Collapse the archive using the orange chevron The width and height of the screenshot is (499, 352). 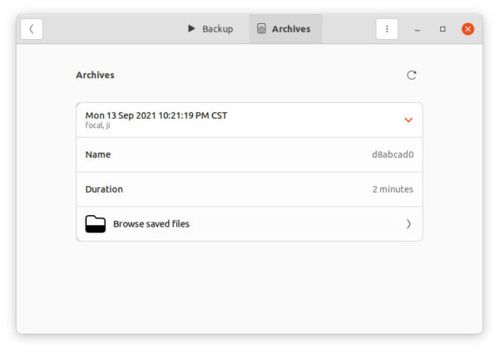pos(408,120)
